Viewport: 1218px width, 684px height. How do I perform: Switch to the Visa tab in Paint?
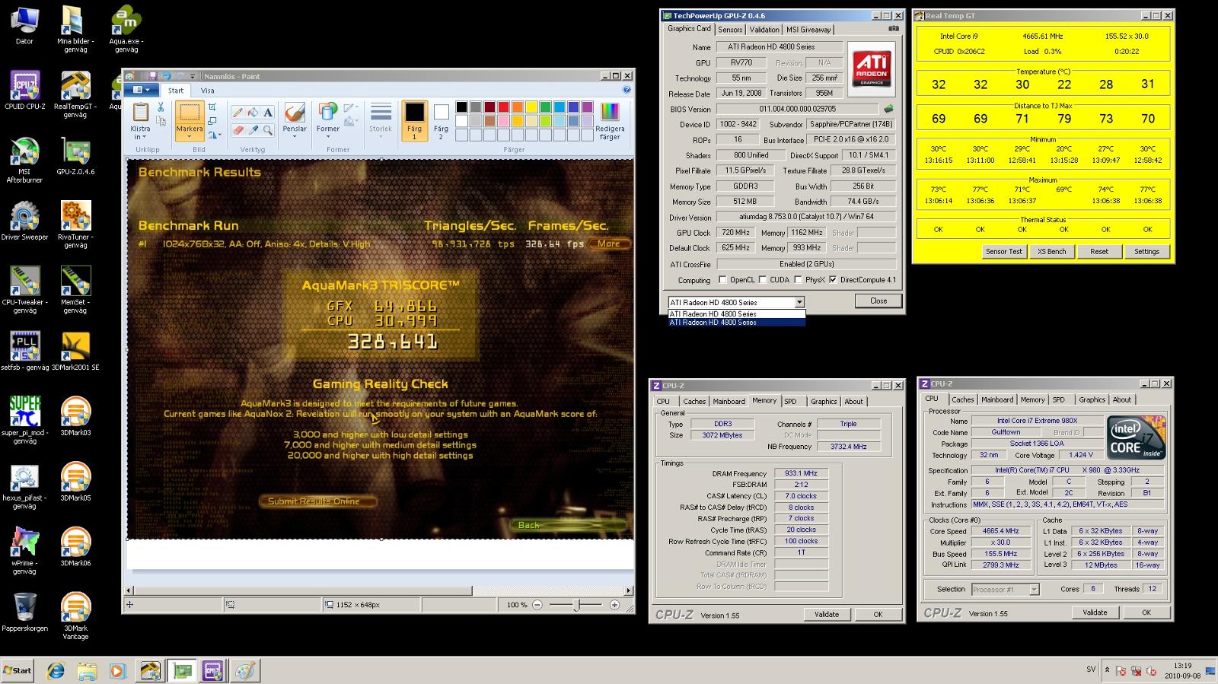207,91
